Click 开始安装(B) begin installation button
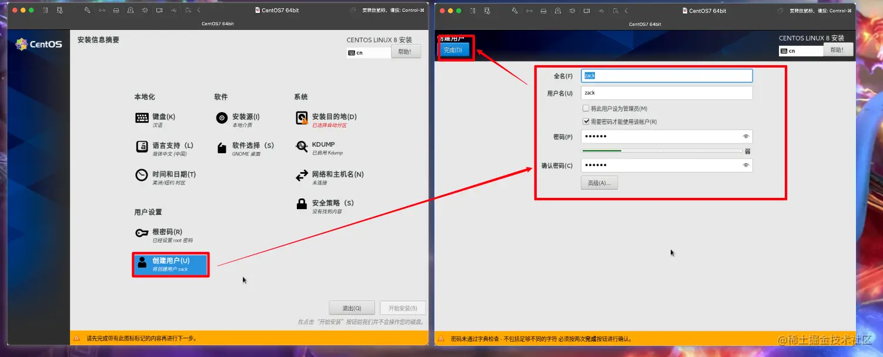The image size is (883, 357). click(x=403, y=308)
